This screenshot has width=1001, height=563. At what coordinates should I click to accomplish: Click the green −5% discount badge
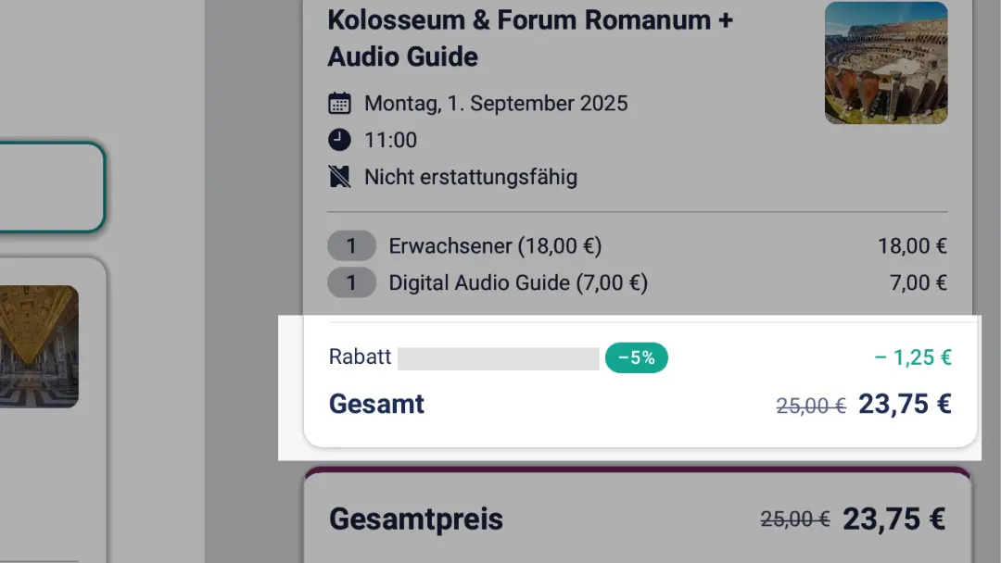(x=637, y=357)
